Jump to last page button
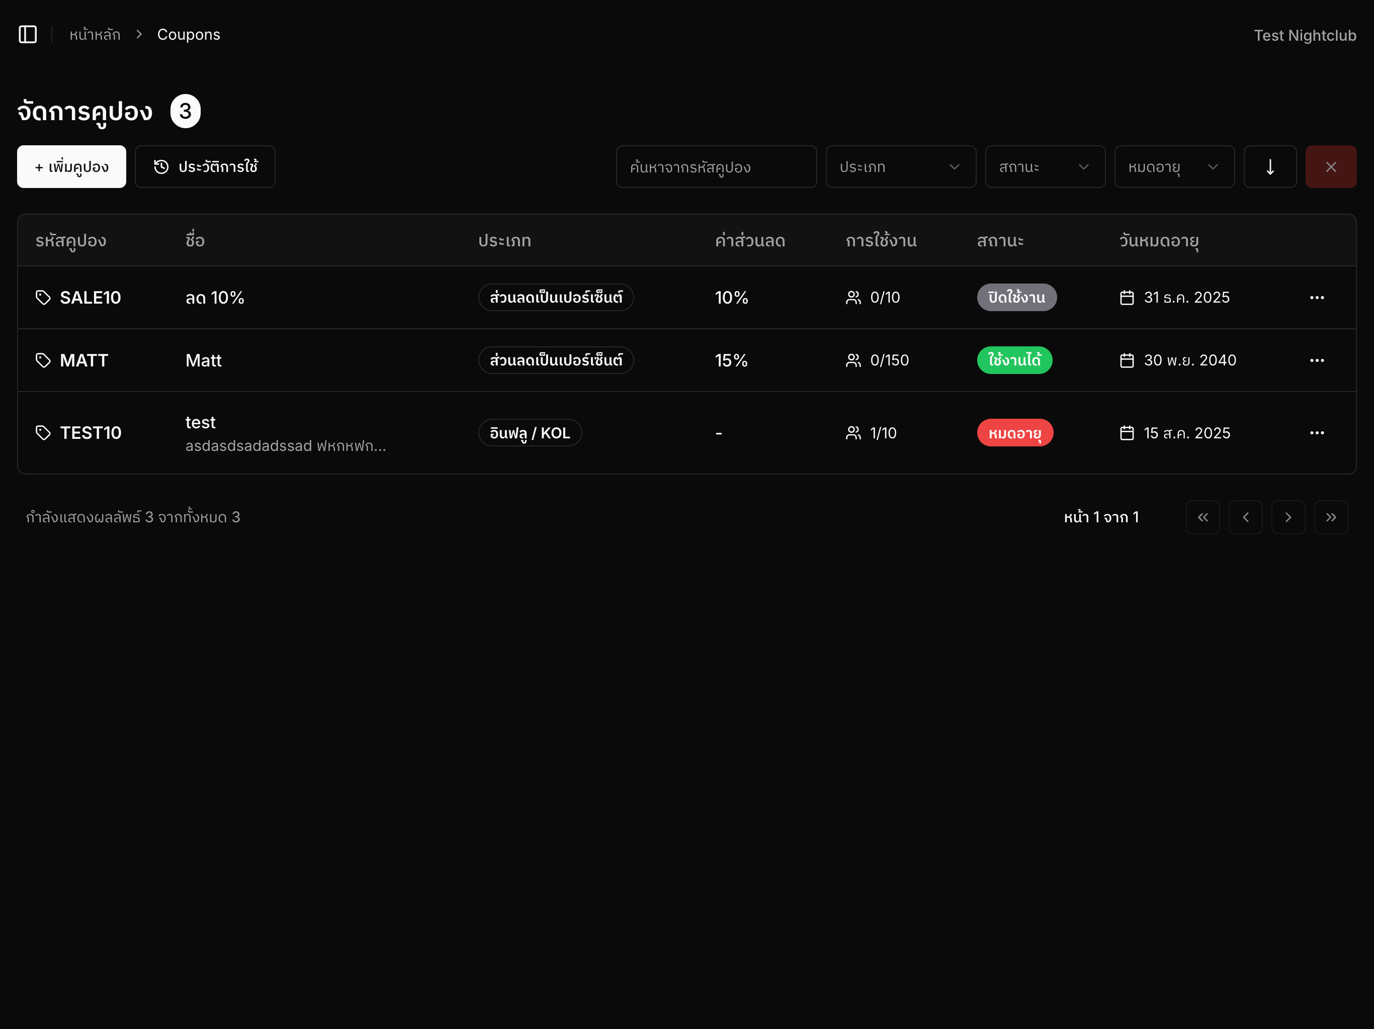 tap(1331, 517)
